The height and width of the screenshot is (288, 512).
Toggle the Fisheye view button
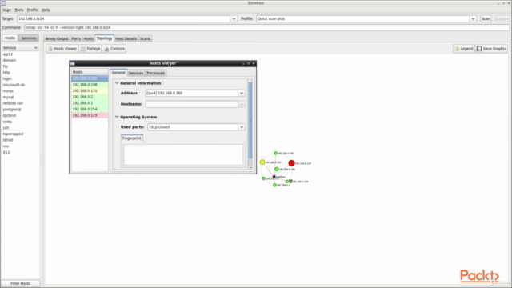[90, 49]
